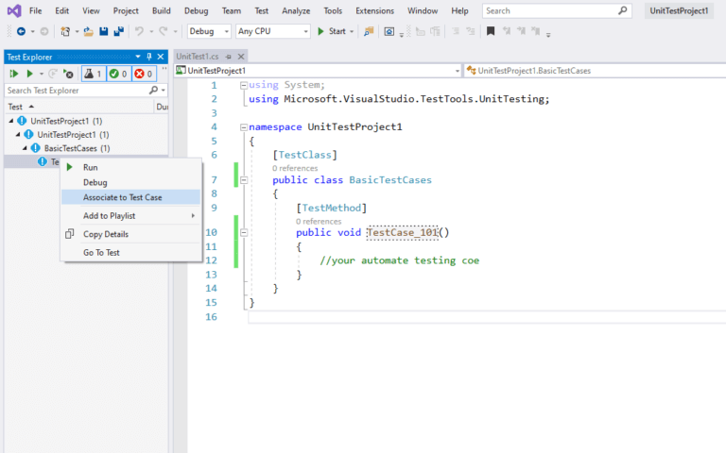This screenshot has height=453, width=726.
Task: Select the BasicTestCases (1) tree row
Action: tap(86, 148)
